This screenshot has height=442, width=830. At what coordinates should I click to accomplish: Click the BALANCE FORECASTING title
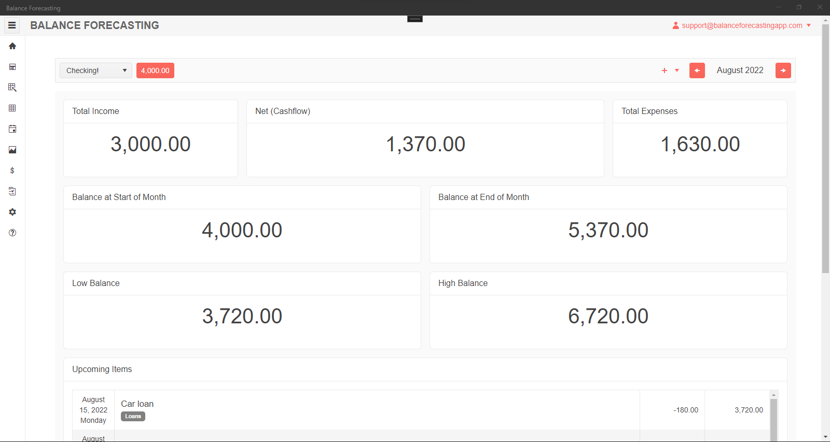pos(95,25)
